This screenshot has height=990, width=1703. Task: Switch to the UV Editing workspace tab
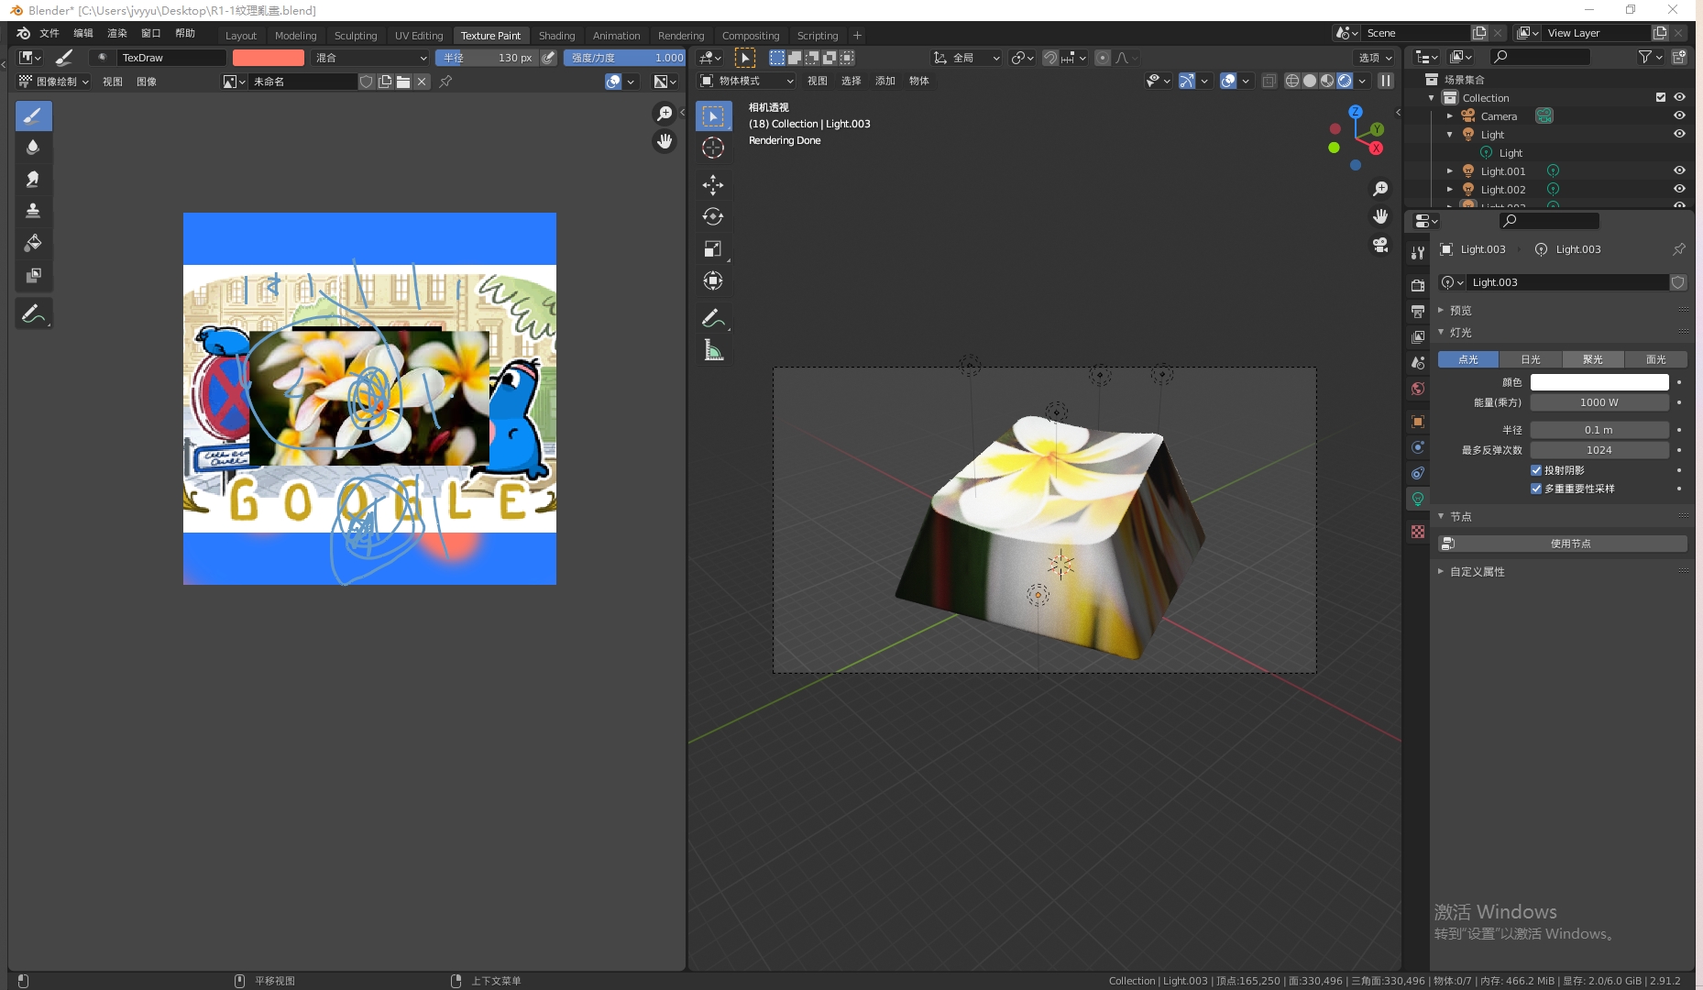coord(418,36)
